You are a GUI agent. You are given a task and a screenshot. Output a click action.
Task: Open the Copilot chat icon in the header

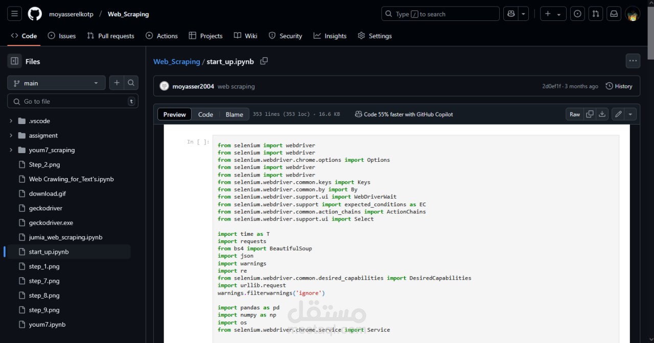coord(511,14)
